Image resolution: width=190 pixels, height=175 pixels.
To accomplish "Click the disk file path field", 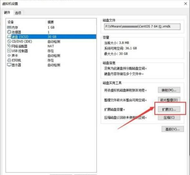I will 142,27.
